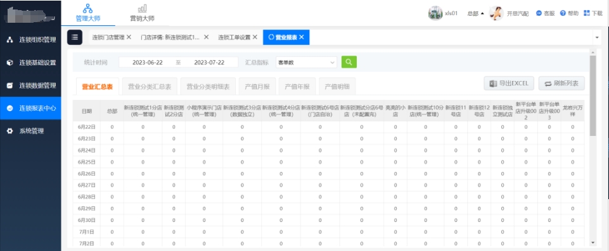
Task: Click 连锁报表中心 sidebar icon
Action: click(10, 108)
